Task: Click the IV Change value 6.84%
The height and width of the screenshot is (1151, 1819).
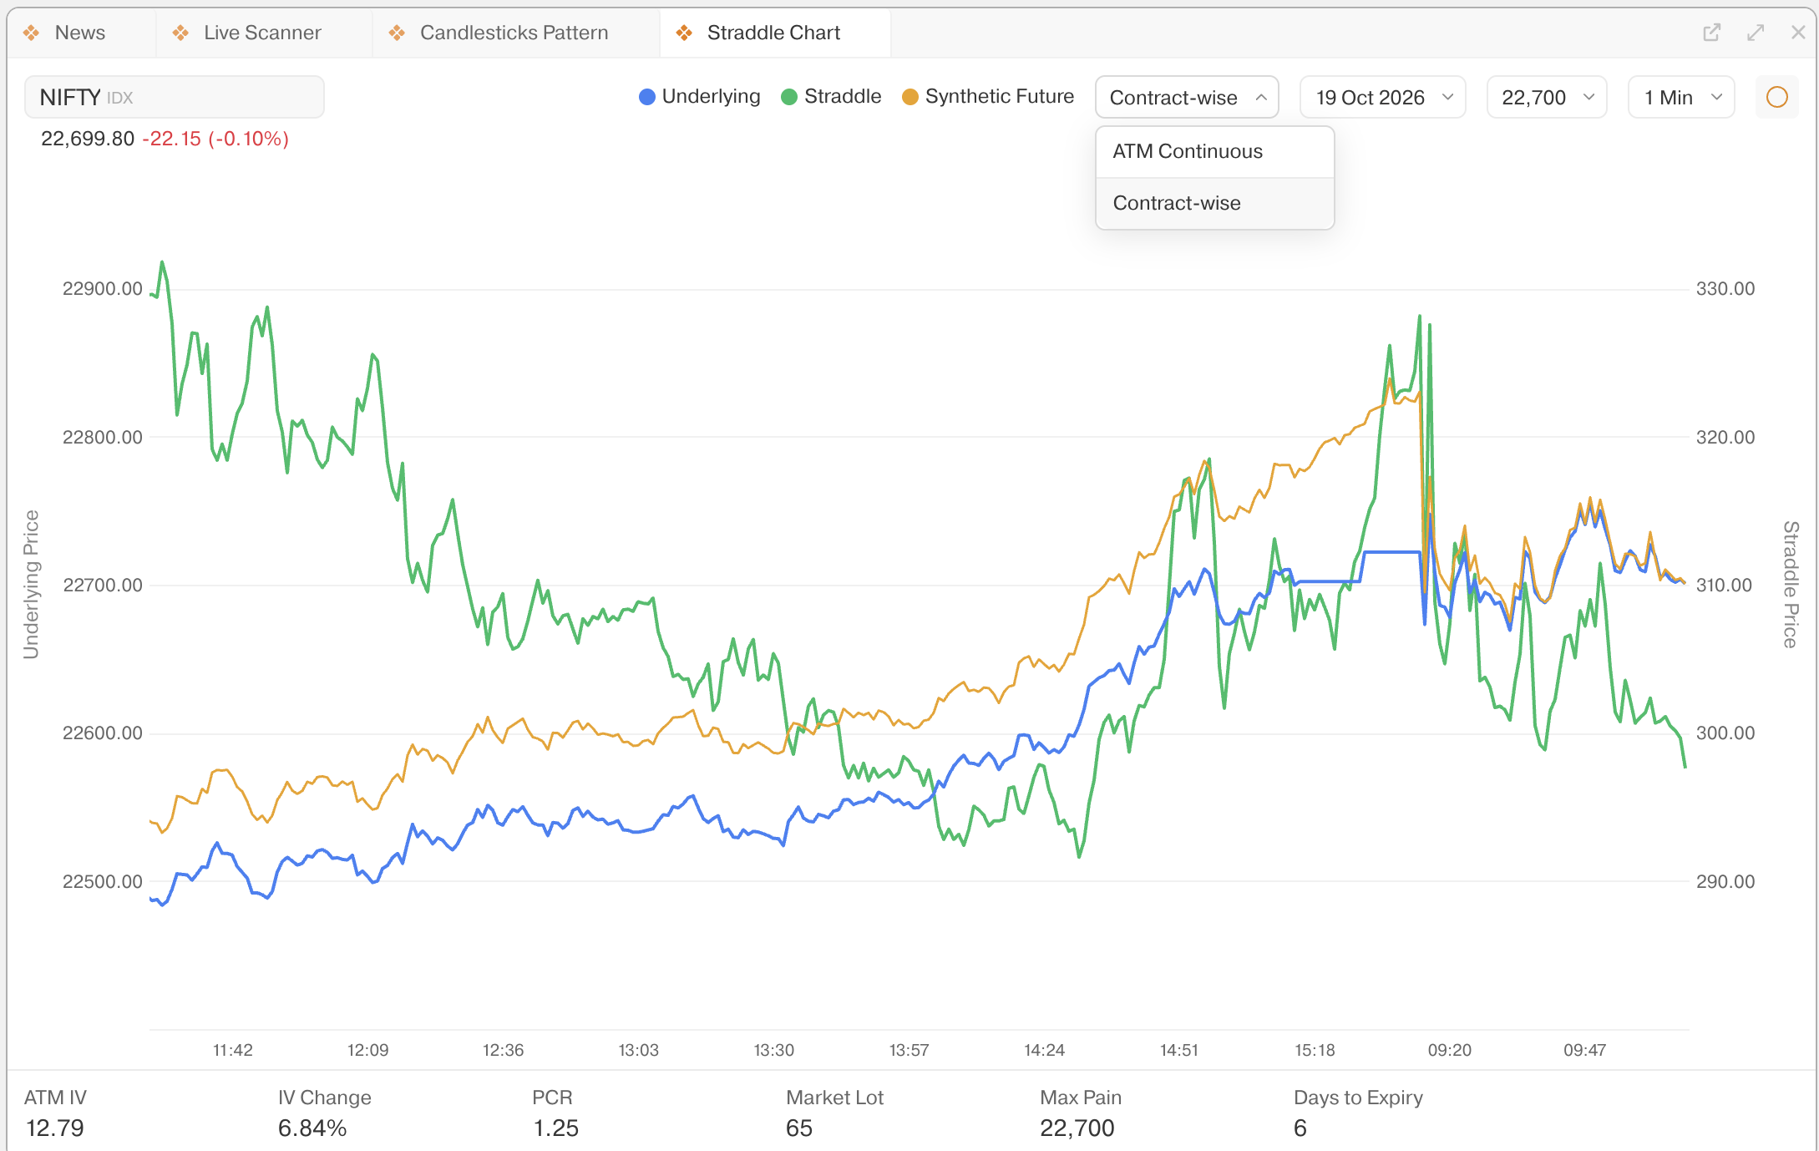Action: coord(312,1128)
